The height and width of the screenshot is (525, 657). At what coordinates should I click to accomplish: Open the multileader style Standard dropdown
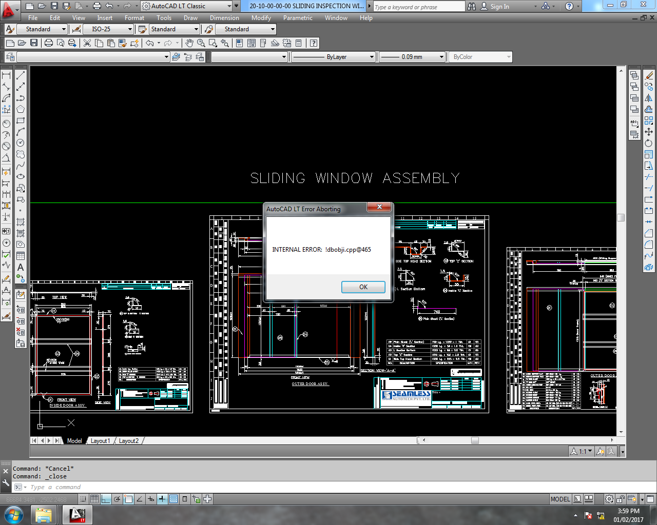coord(245,29)
